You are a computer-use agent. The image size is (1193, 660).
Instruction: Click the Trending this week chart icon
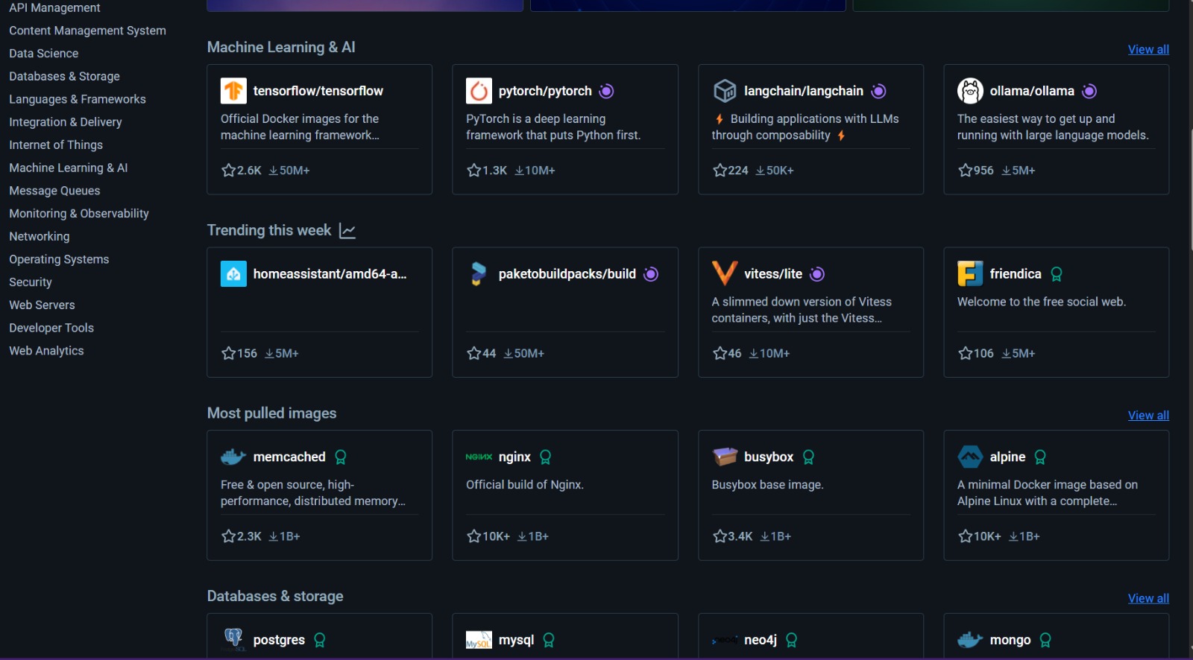pos(347,231)
